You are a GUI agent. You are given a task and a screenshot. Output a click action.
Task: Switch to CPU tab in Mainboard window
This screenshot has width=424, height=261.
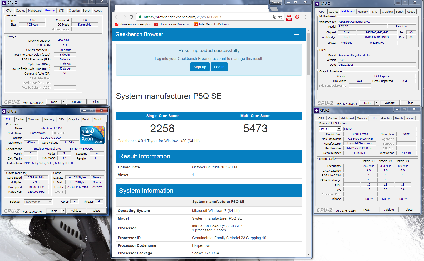click(x=322, y=12)
